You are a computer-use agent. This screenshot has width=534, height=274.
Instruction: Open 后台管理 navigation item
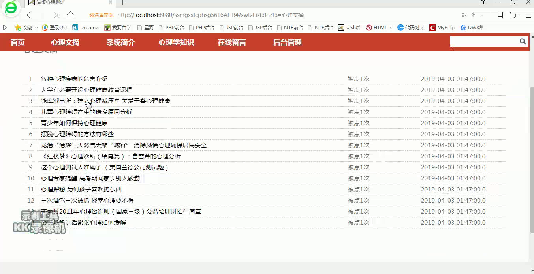pos(288,42)
